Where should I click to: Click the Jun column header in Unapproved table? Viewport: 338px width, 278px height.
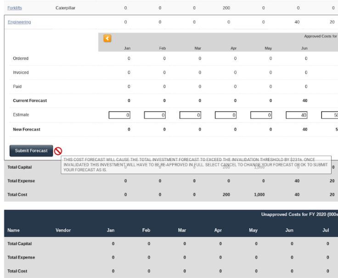click(289, 230)
